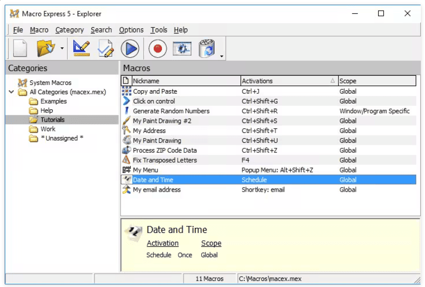Open toolbar overflow arrow after Recycle Bin
Viewport: 425px width, 287px height.
222,56
